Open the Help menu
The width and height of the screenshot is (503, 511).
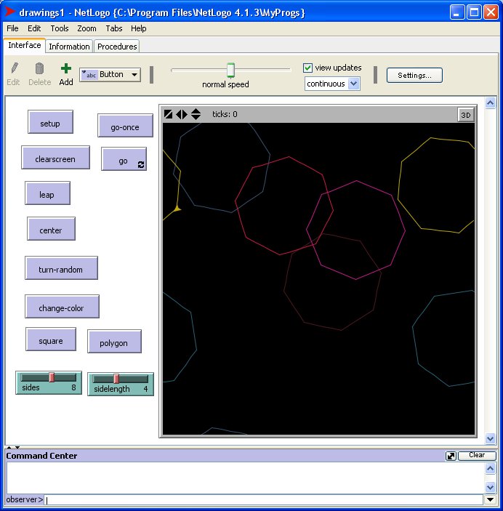click(x=139, y=28)
